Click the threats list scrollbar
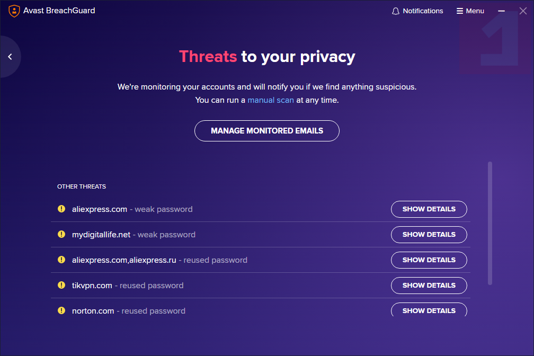Viewport: 534px width, 356px height. point(490,222)
